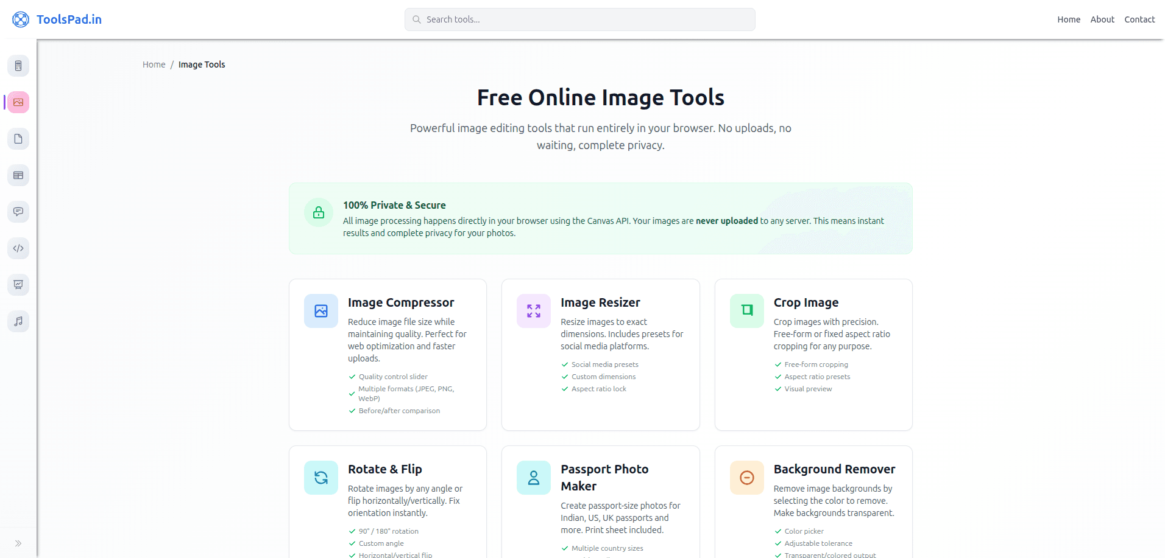This screenshot has width=1165, height=558.
Task: Click the Rotate & Flip tool icon
Action: (x=320, y=477)
